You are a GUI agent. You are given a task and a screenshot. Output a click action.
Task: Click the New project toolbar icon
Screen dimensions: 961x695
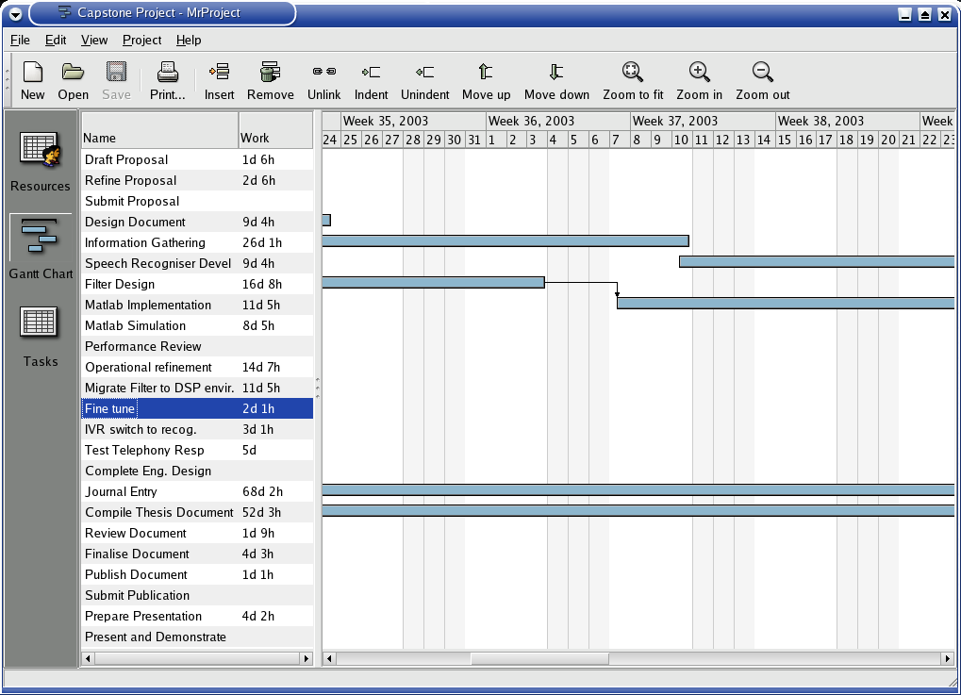[x=32, y=73]
